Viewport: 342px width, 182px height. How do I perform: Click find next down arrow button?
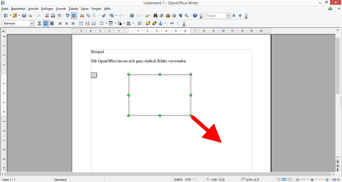pyautogui.click(x=234, y=15)
